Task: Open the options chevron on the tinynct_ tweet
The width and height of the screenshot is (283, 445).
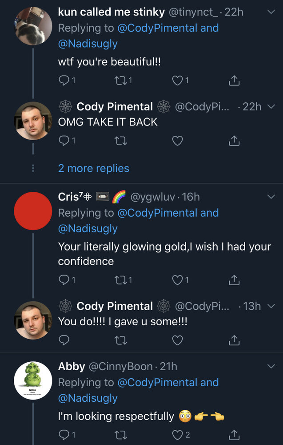Action: (x=271, y=12)
